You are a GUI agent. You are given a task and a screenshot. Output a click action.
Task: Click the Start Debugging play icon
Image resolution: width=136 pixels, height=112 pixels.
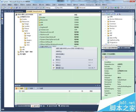pos(44,8)
